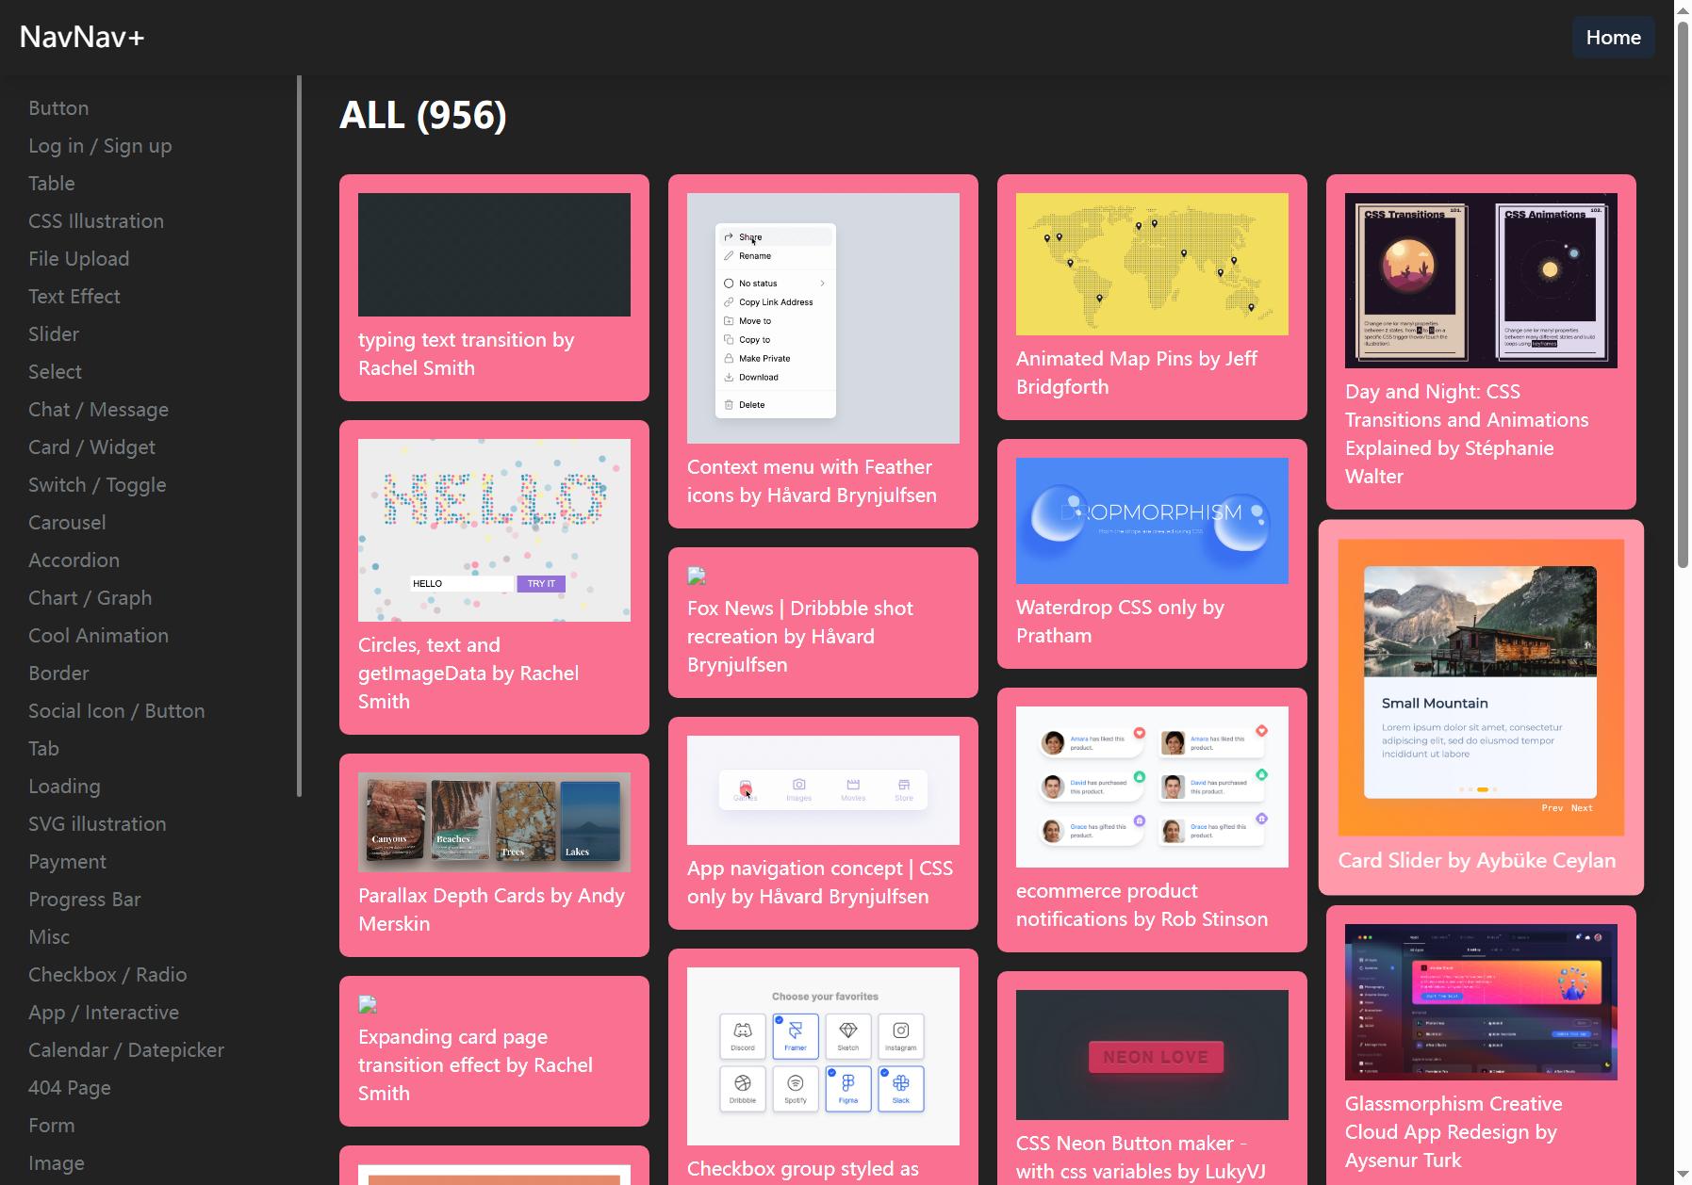
Task: Open Animated Map Pins thumbnail
Action: pos(1152,264)
